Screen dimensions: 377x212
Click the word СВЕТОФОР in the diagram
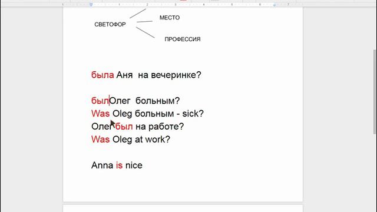point(110,25)
